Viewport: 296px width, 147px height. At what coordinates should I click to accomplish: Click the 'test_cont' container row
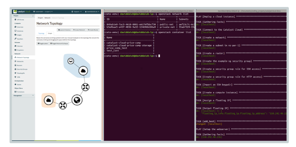[x=113, y=51]
